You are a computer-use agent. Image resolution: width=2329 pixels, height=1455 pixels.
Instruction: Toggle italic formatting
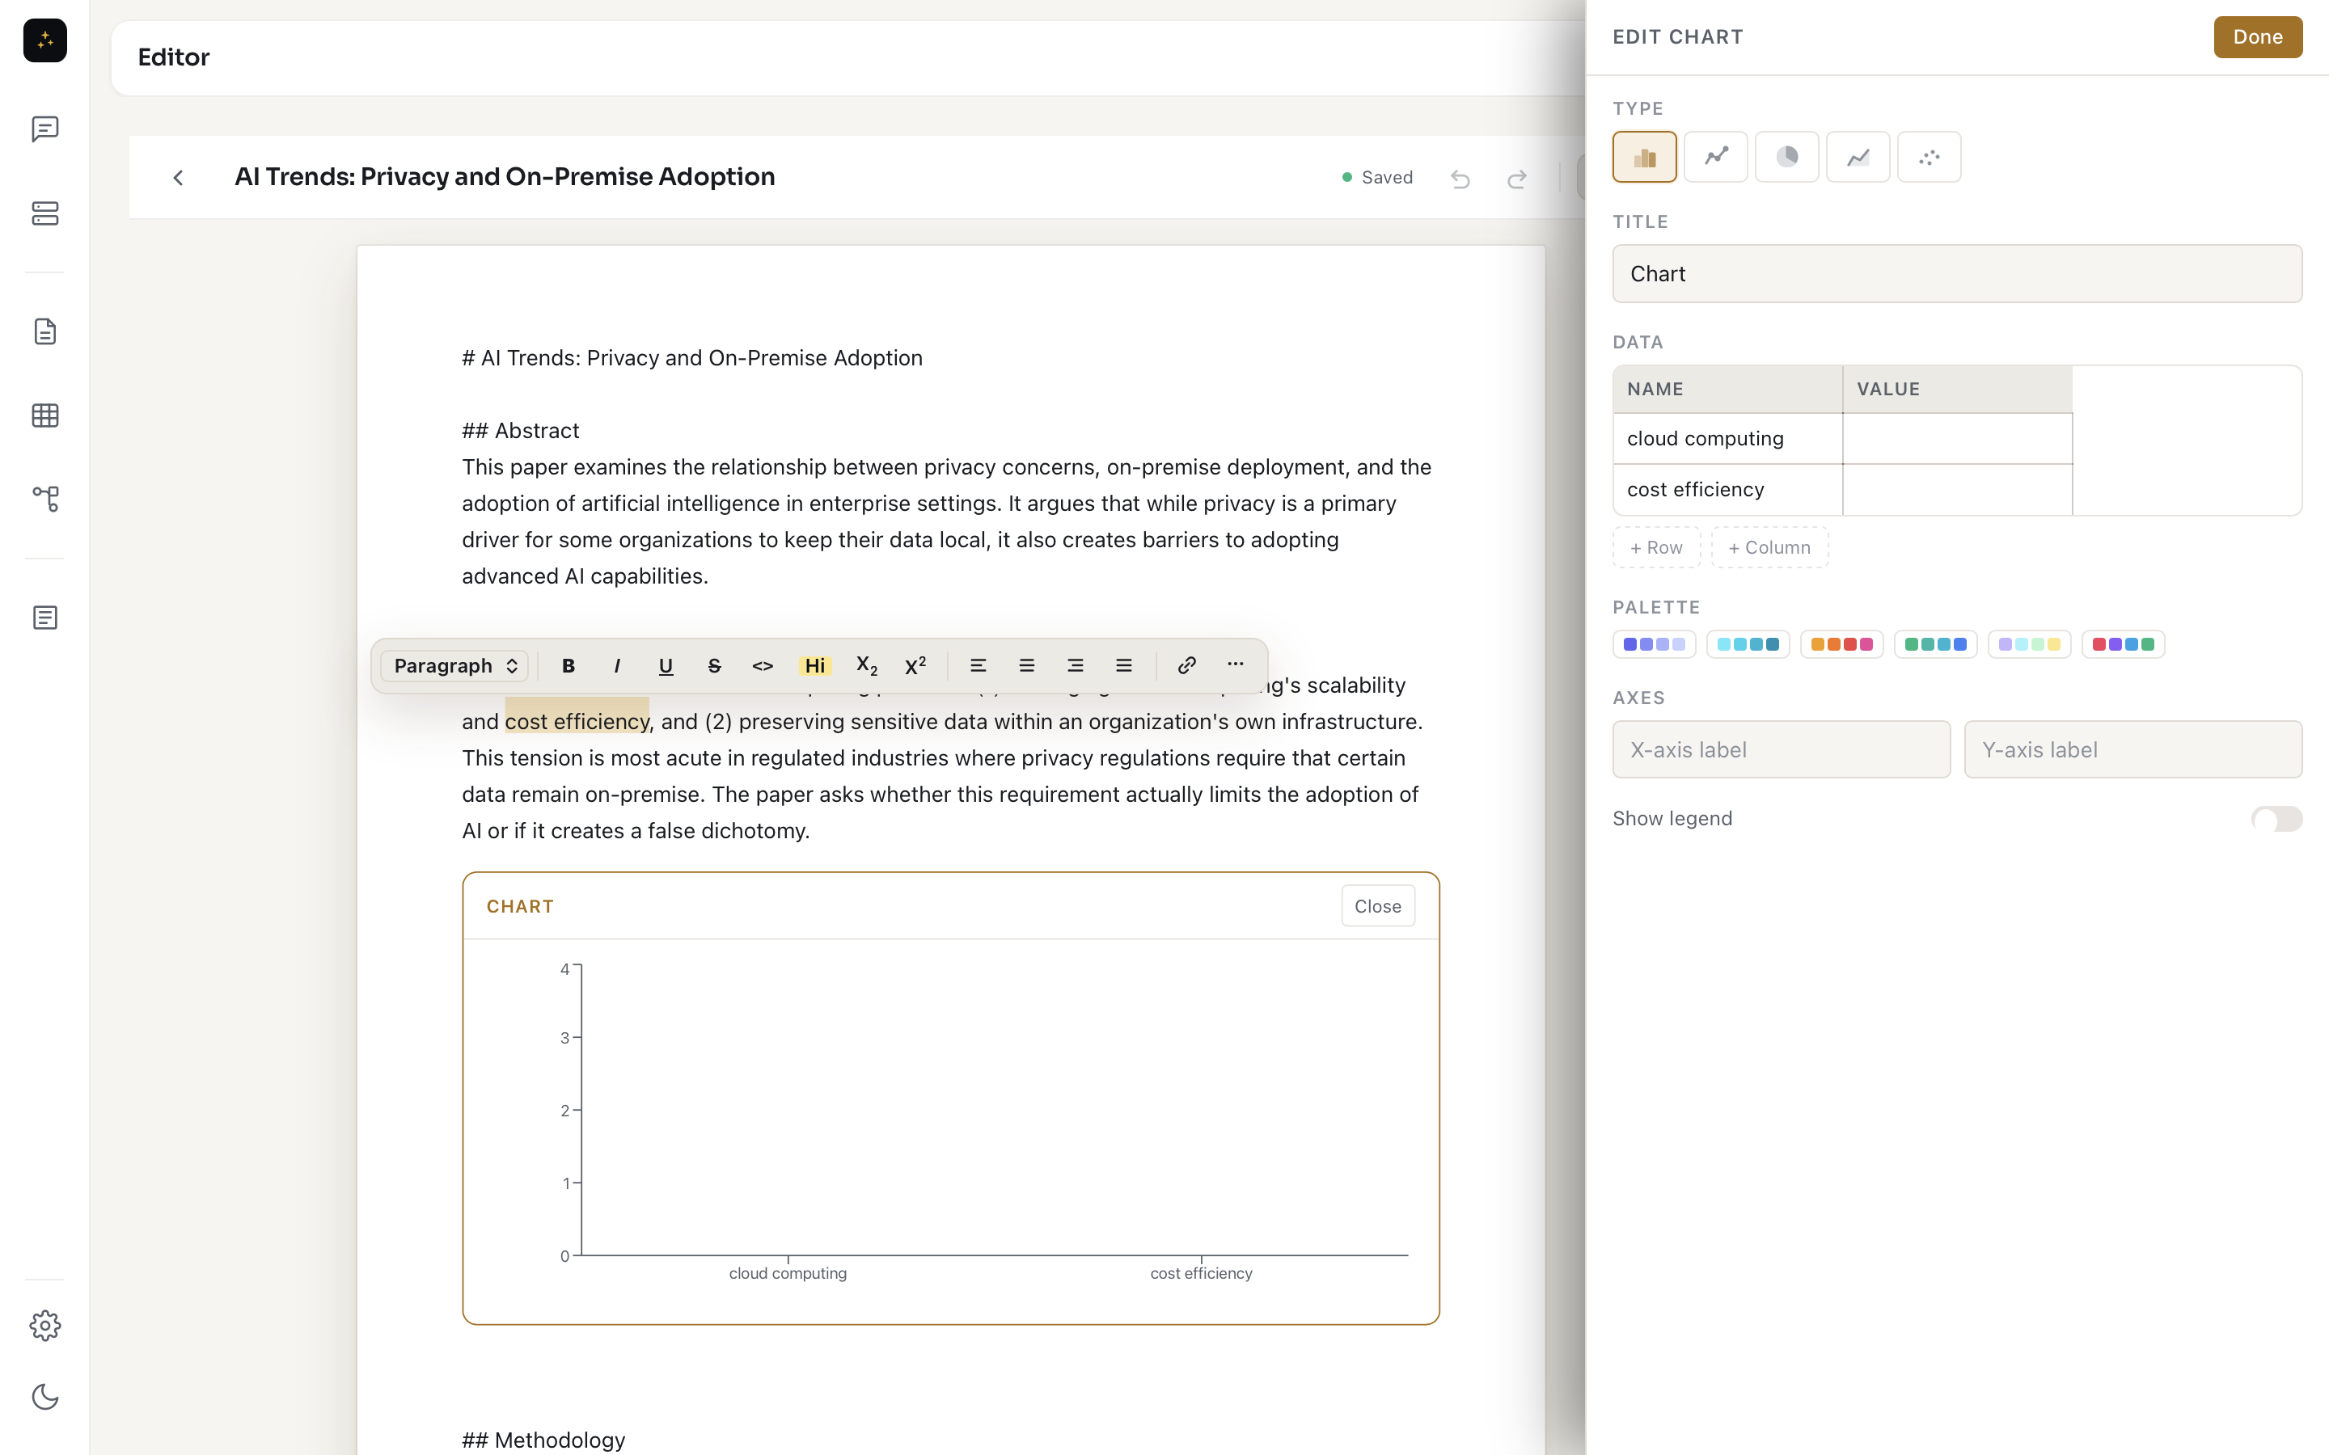617,666
